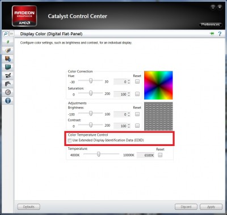Viewport: 227px width, 215px height.
Task: Click the Saturation value spinner arrows
Action: (x=129, y=94)
